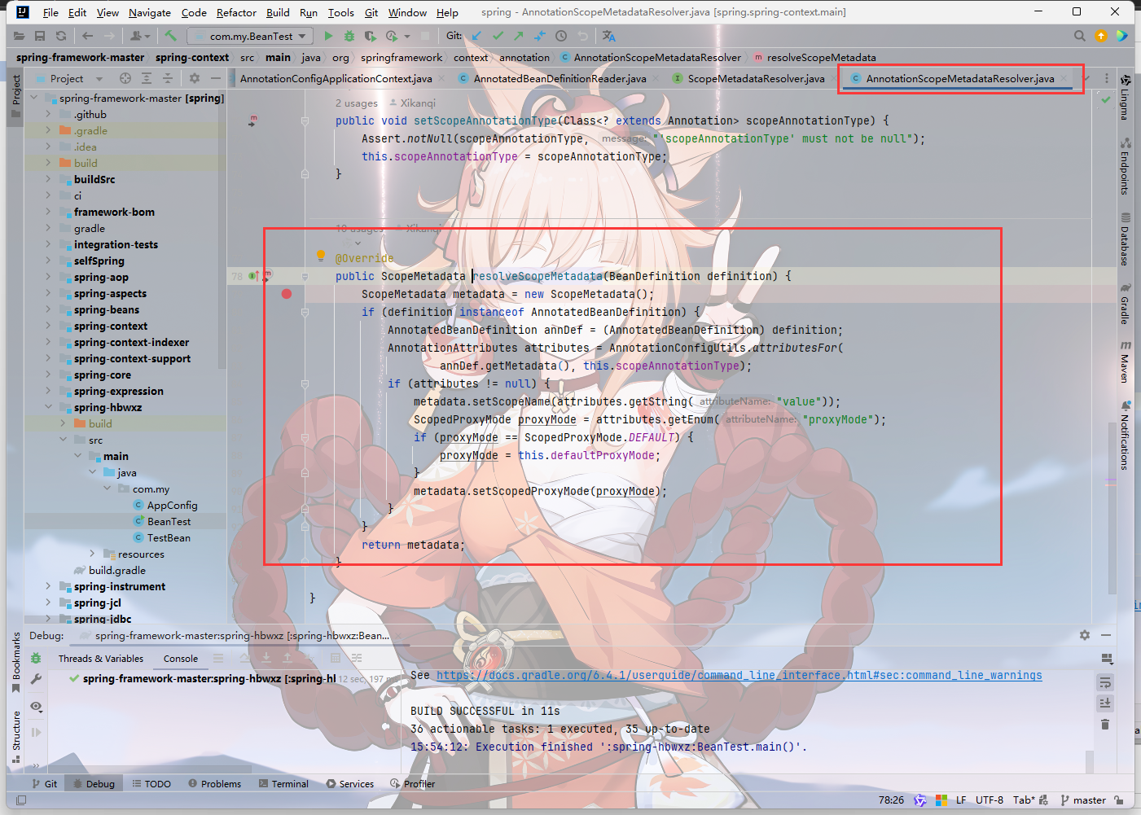Screen dimensions: 1141x815
Task: Open Search Everywhere magnifier icon
Action: coord(1080,36)
